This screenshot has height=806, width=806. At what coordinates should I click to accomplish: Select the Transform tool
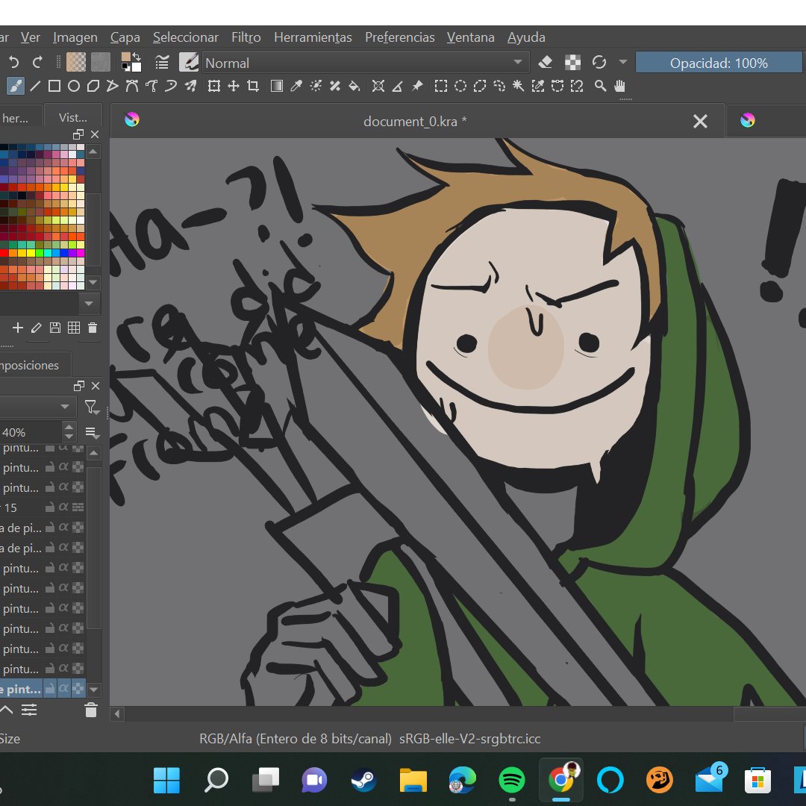point(214,86)
